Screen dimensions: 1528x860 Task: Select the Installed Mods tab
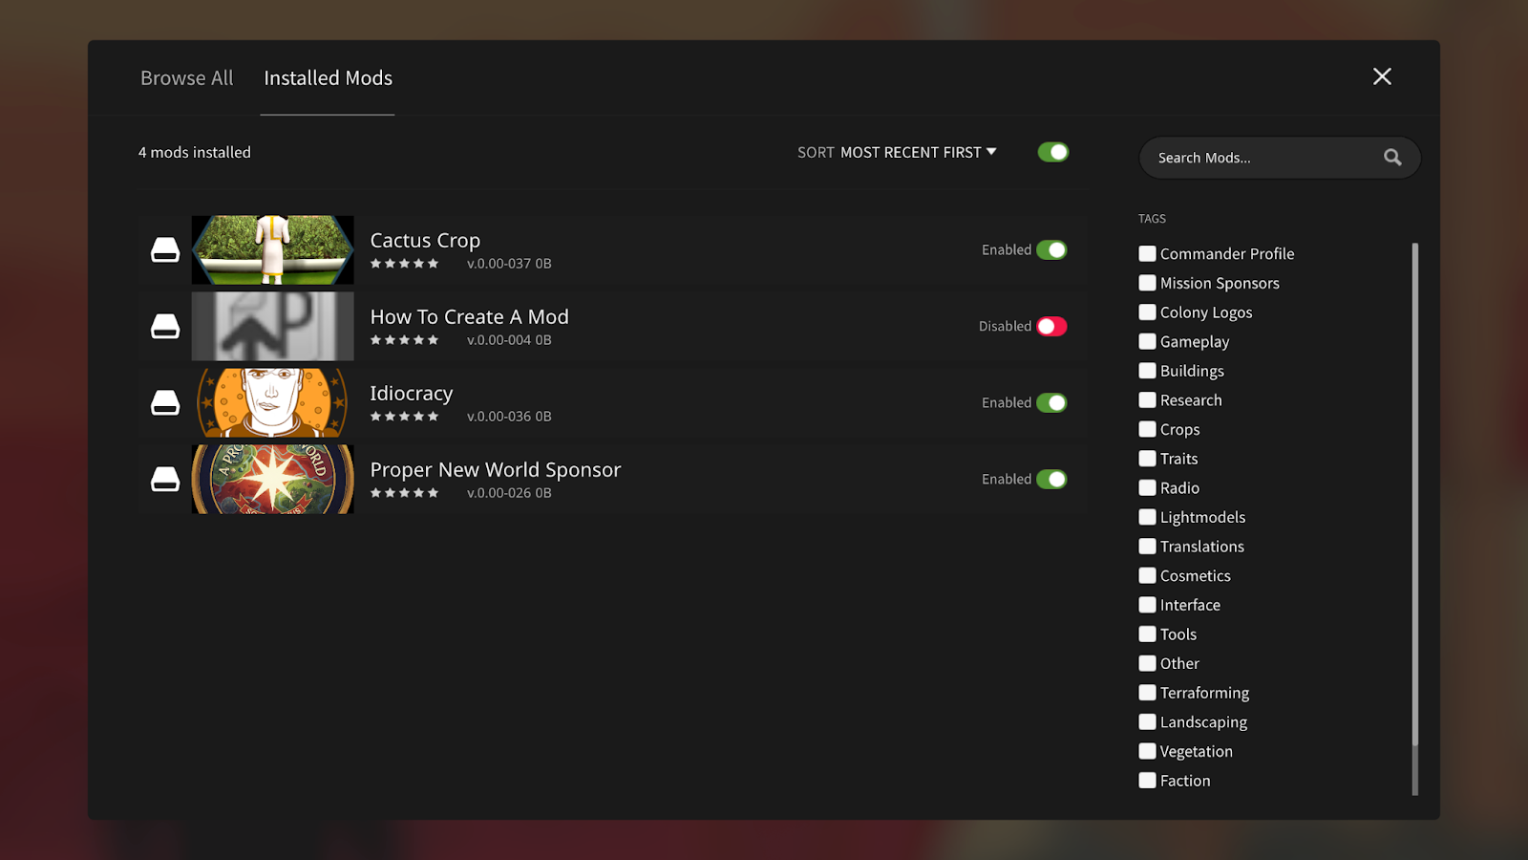click(328, 78)
